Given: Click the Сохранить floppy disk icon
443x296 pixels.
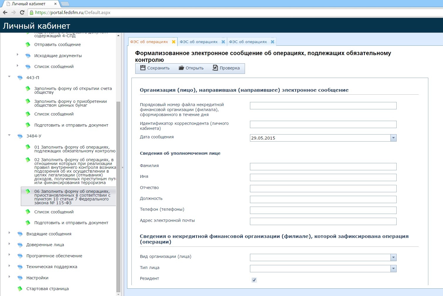Looking at the screenshot, I should 143,68.
